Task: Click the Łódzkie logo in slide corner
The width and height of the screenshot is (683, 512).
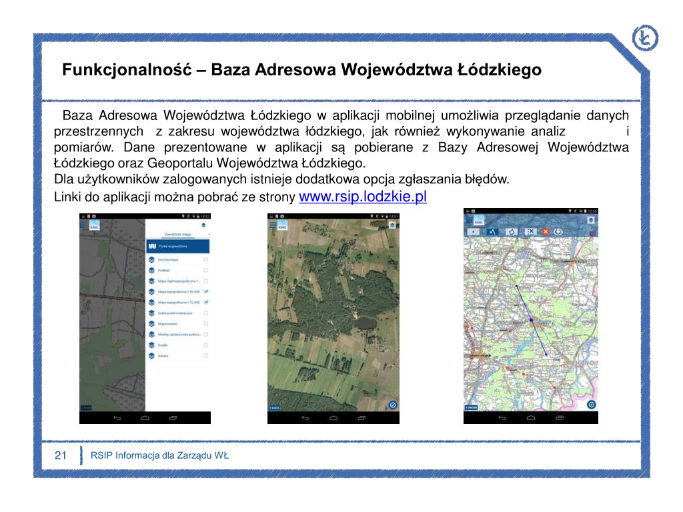Action: pyautogui.click(x=645, y=38)
